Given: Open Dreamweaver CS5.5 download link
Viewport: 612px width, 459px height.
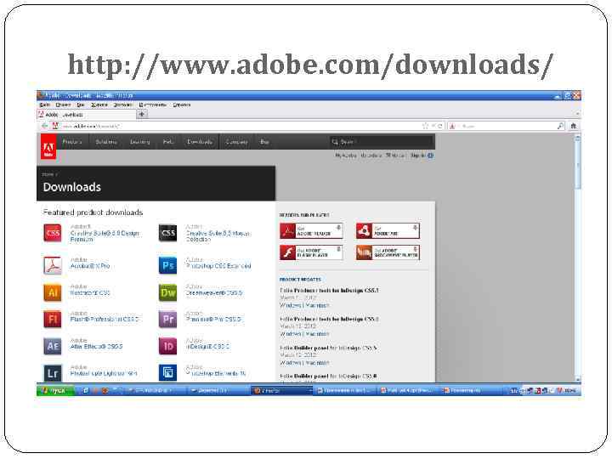Looking at the screenshot, I should [x=214, y=292].
